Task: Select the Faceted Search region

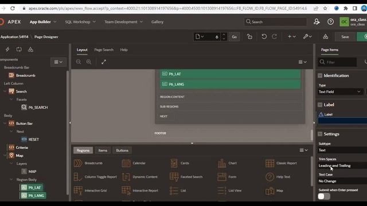Action: pyautogui.click(x=186, y=177)
